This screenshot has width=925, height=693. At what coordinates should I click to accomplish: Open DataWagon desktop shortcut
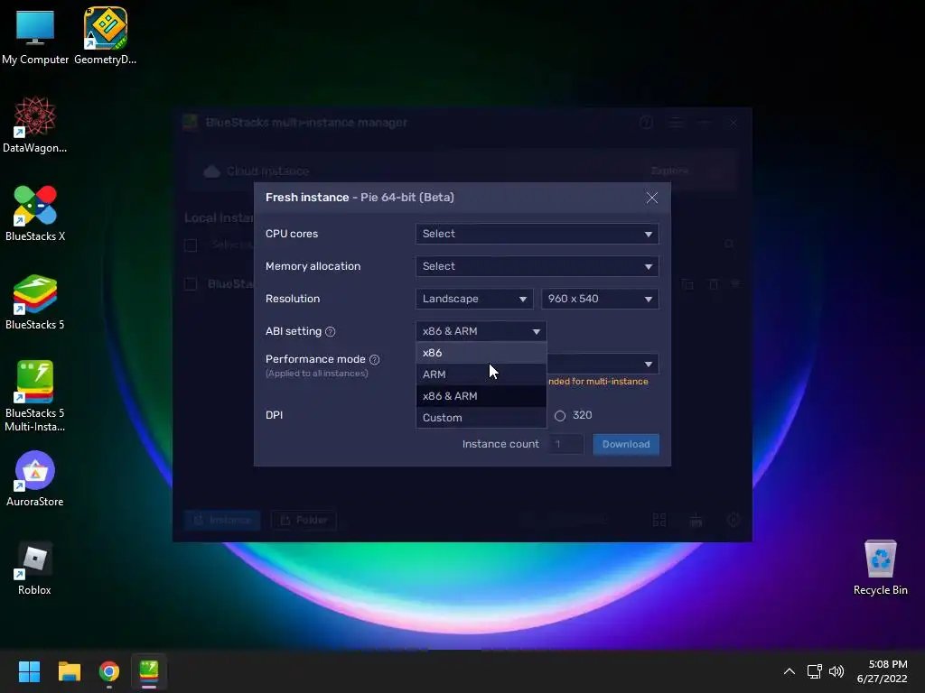[x=35, y=125]
